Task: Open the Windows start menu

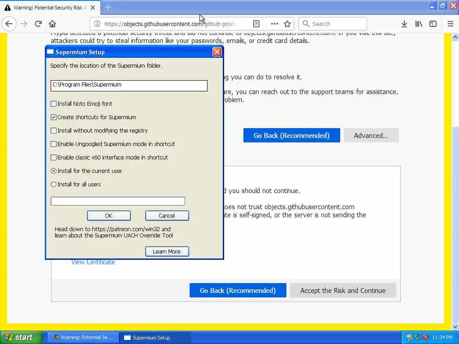Action: [x=22, y=338]
